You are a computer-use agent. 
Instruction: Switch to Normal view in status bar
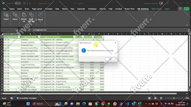pyautogui.click(x=149, y=98)
